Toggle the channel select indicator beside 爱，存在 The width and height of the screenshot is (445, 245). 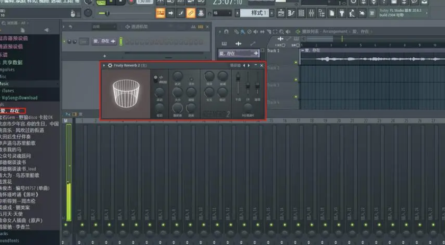pos(121,42)
